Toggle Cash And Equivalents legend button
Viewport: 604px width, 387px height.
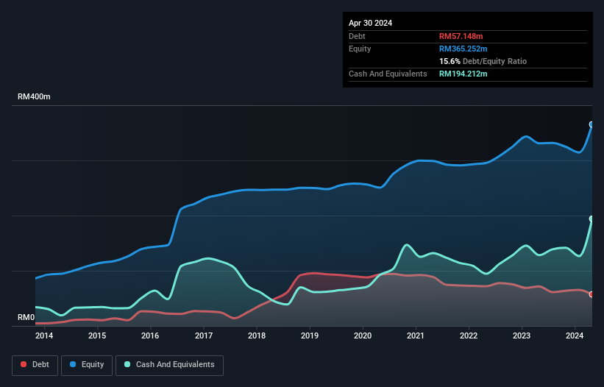[169, 365]
